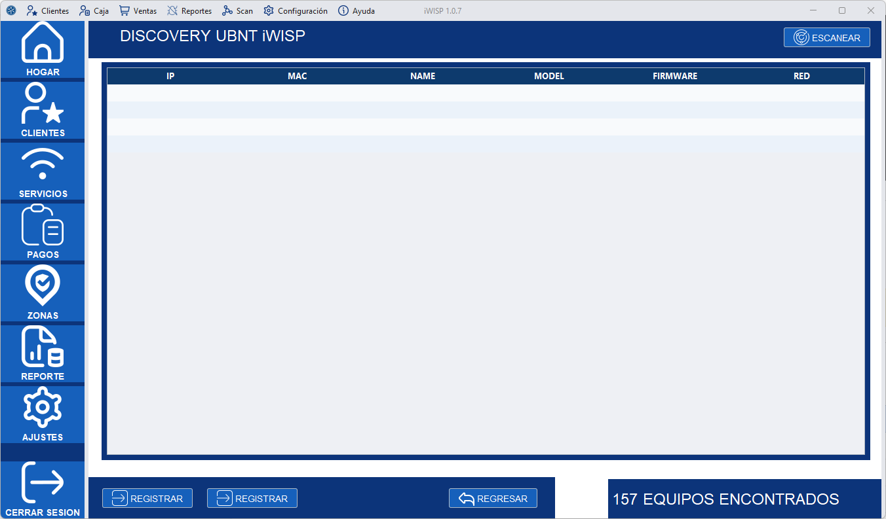886x519 pixels.
Task: Open the Configuración gear in the top bar
Action: (267, 10)
